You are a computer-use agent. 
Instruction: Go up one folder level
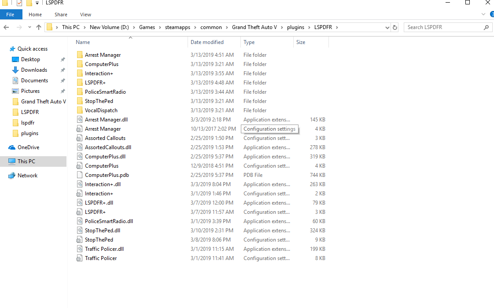pyautogui.click(x=39, y=27)
